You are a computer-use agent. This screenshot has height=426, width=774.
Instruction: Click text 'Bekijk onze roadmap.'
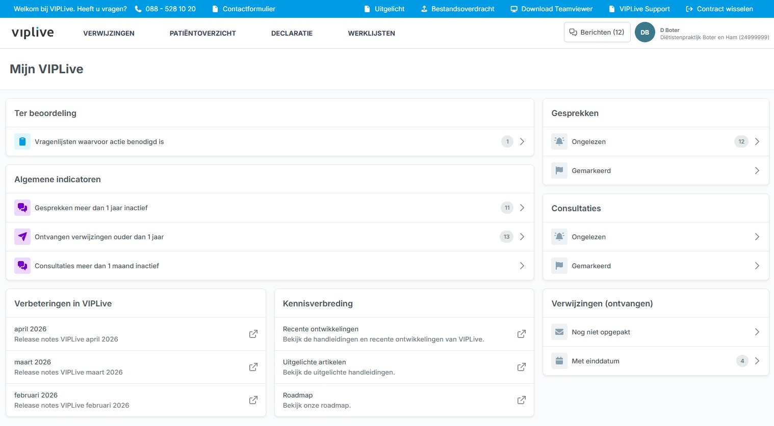[317, 406]
